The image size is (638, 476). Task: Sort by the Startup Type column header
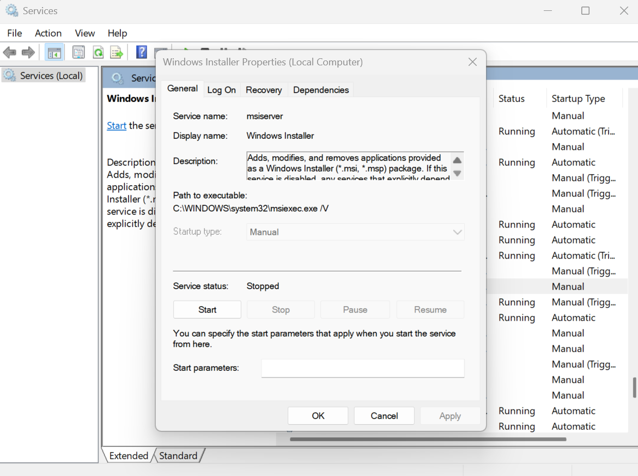click(578, 99)
